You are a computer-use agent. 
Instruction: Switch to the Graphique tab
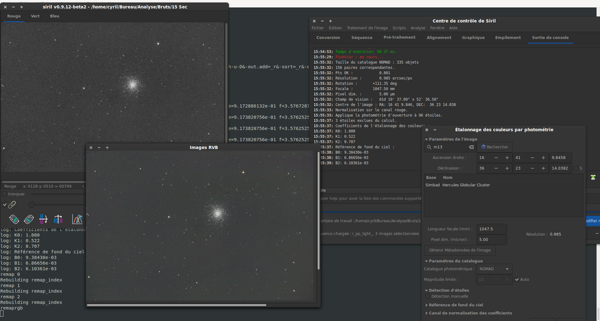[x=473, y=38]
